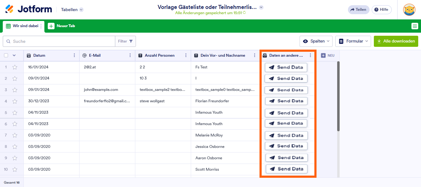
Task: Click the Jotform logo
Action: coord(29,9)
